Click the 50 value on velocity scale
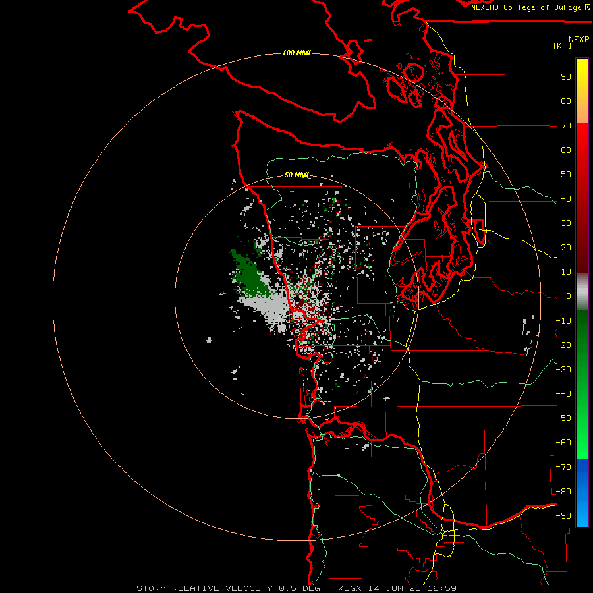This screenshot has width=593, height=593. [566, 175]
